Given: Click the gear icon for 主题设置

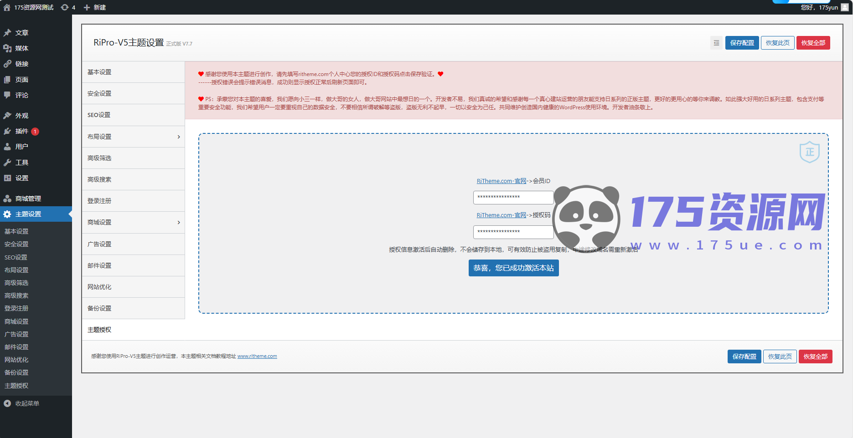Looking at the screenshot, I should 7,214.
